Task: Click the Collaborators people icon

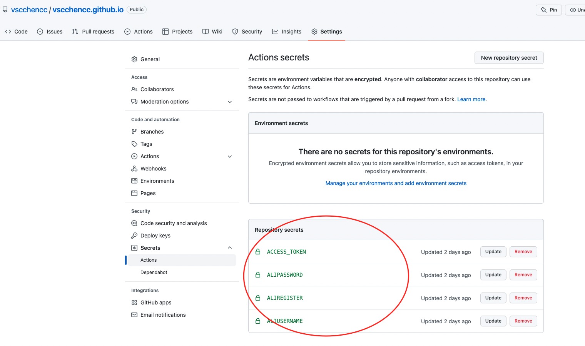Action: coord(134,89)
